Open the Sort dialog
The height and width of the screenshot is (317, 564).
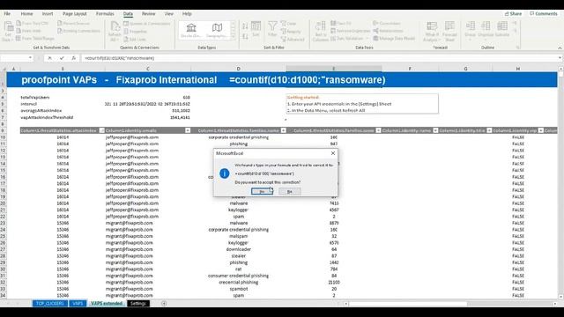(256, 29)
